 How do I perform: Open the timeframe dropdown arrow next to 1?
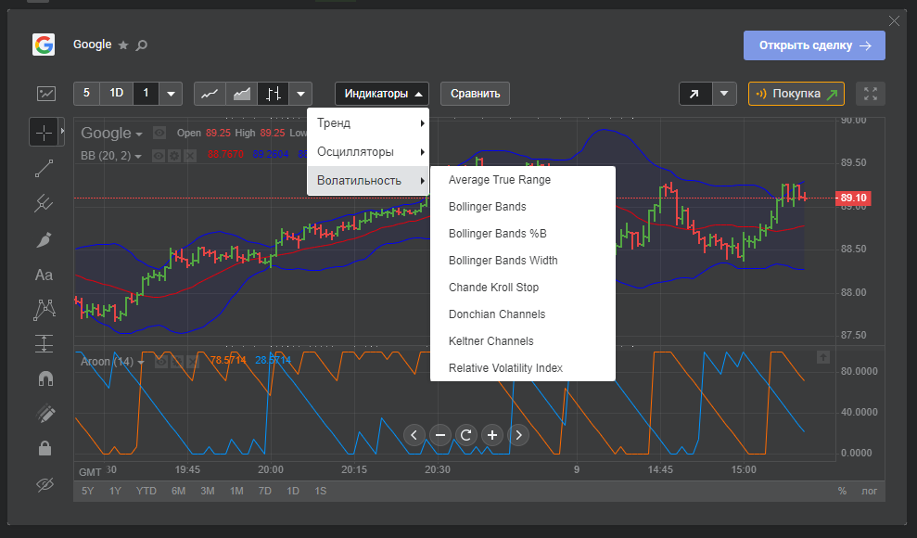[171, 94]
